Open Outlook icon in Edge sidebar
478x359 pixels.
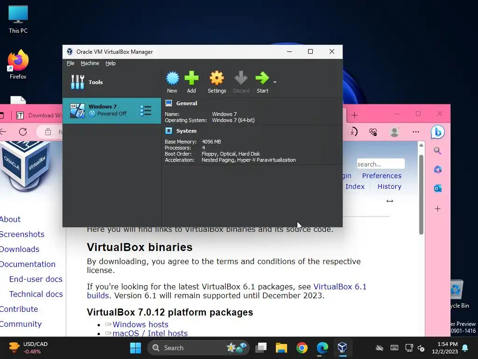tap(438, 188)
